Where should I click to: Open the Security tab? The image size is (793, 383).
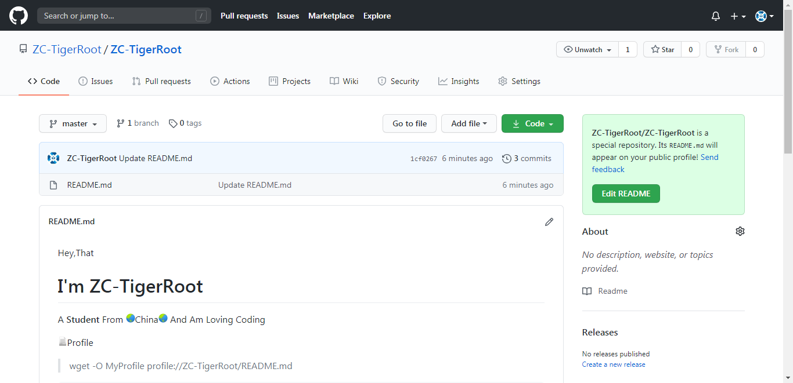(398, 81)
